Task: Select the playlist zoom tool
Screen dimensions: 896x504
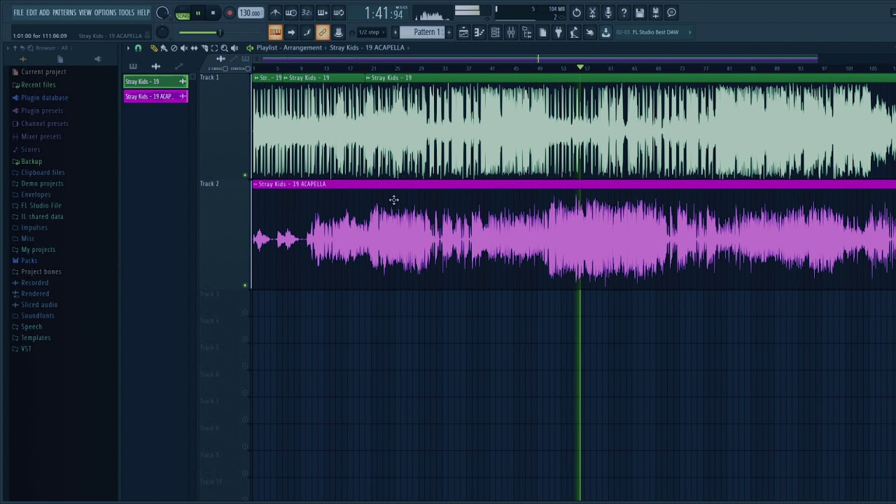Action: pyautogui.click(x=224, y=48)
